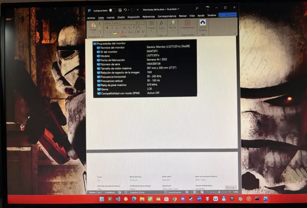This screenshot has height=208, width=307.
Task: Click the Complementos add-ins button
Action: pos(187,25)
